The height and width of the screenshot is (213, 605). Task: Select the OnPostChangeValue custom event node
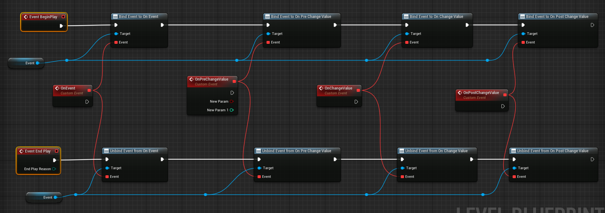pyautogui.click(x=481, y=95)
